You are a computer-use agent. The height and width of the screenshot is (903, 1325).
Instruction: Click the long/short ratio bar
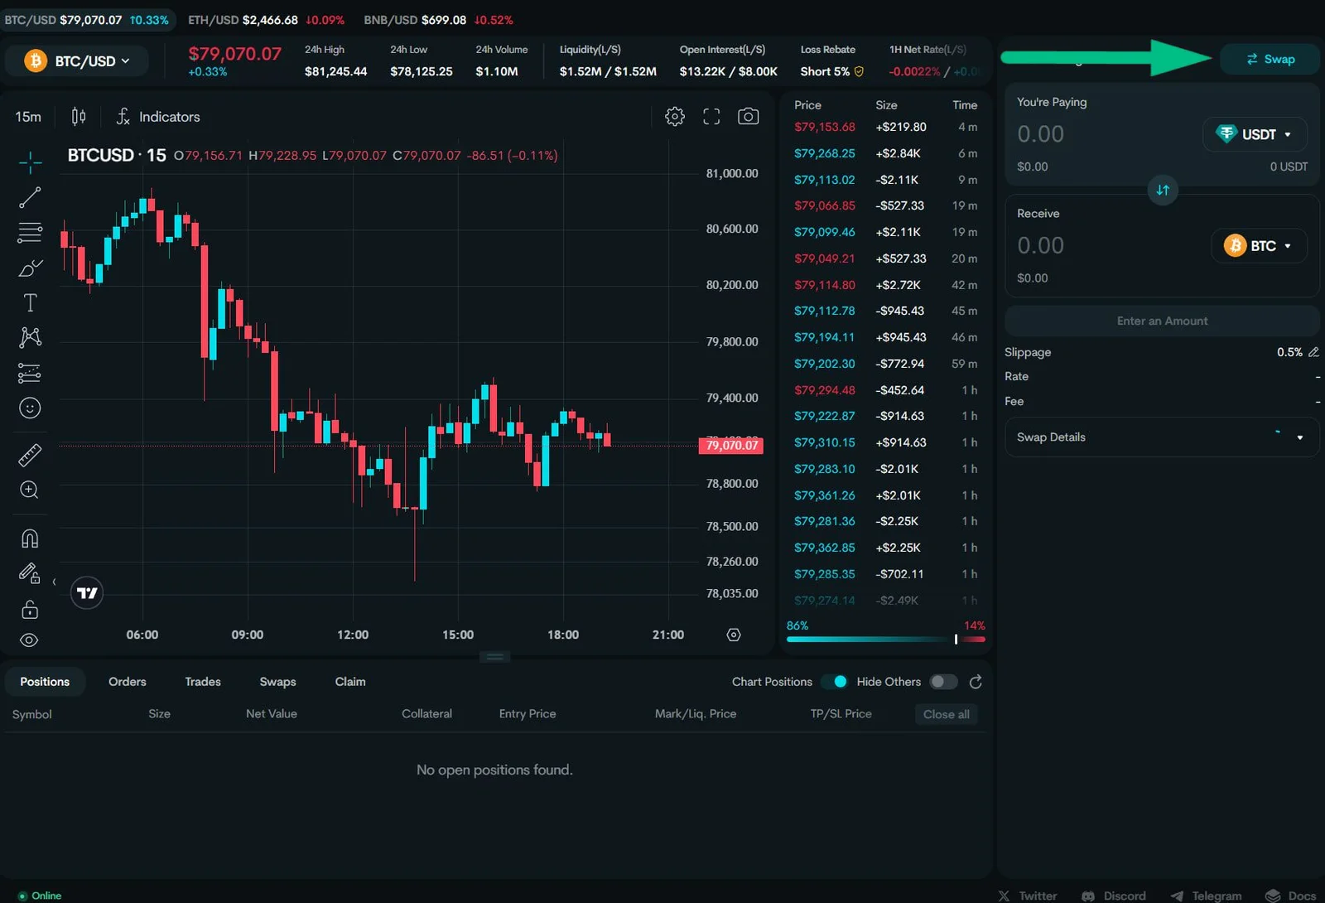click(886, 640)
